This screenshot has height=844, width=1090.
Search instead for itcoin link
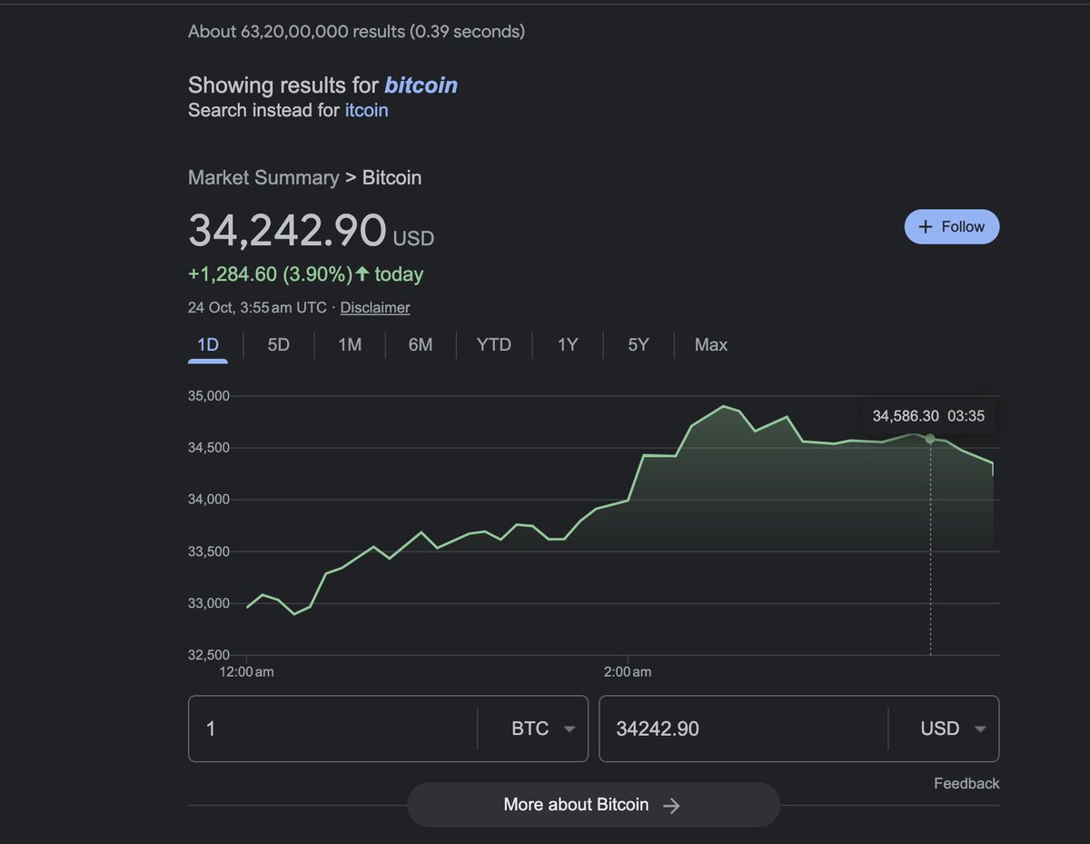pyautogui.click(x=366, y=110)
